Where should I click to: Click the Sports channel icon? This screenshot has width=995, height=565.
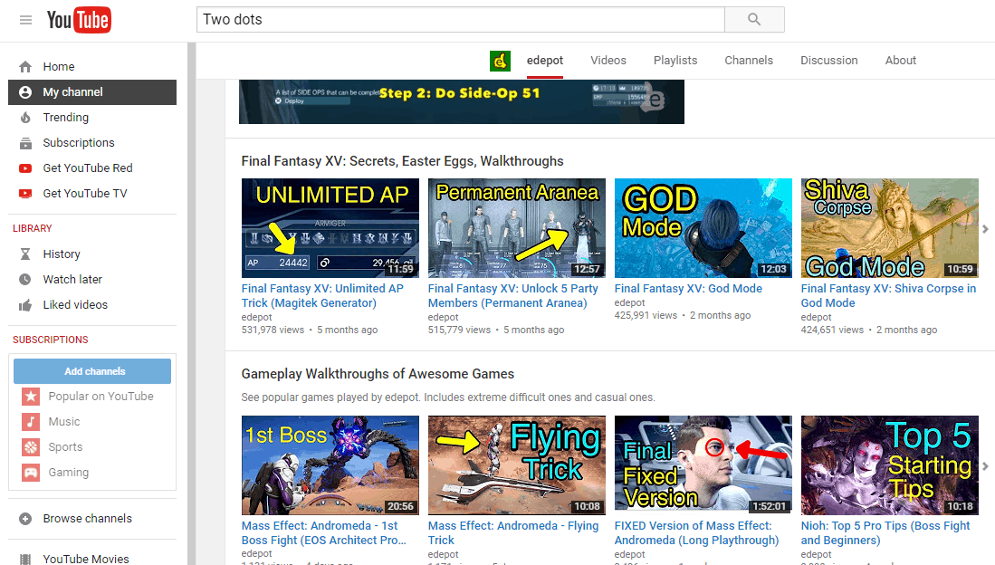31,447
